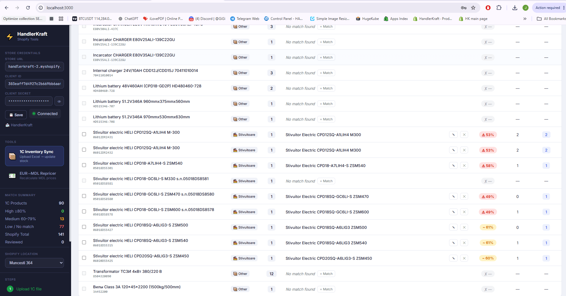Open the EUR→MDL Repricer tool
The image size is (566, 296).
coord(35,176)
